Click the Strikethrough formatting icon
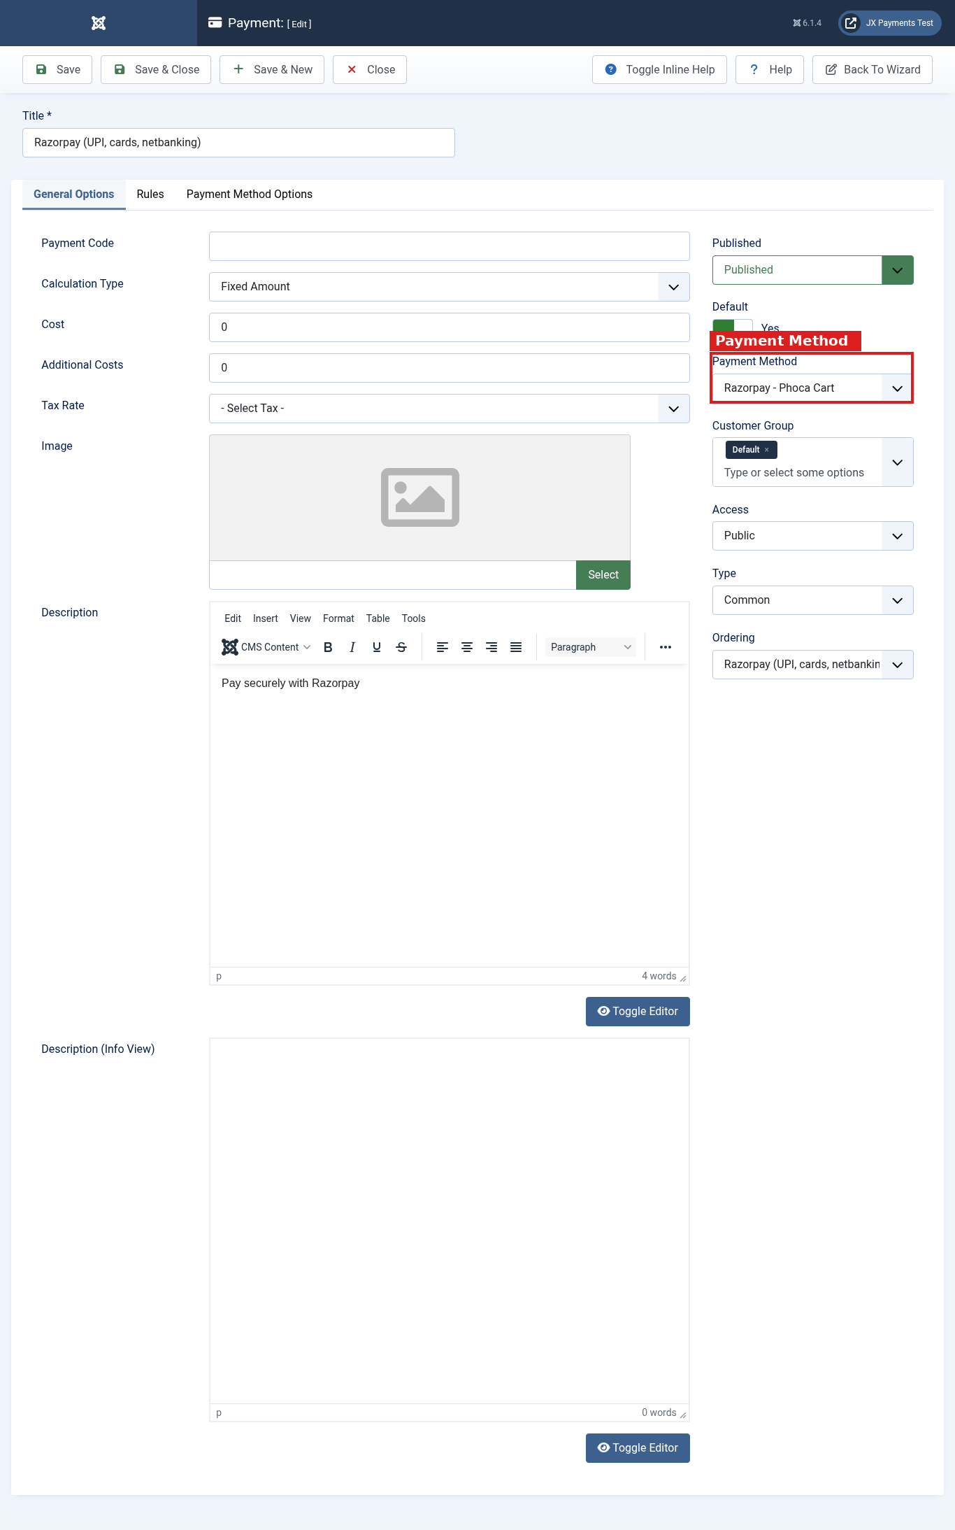The height and width of the screenshot is (1530, 955). (x=401, y=647)
